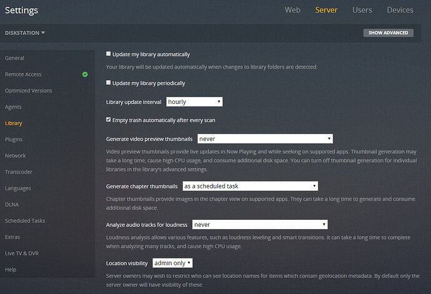The image size is (431, 294).
Task: Click the 'Library update interval' label
Action: tap(134, 102)
